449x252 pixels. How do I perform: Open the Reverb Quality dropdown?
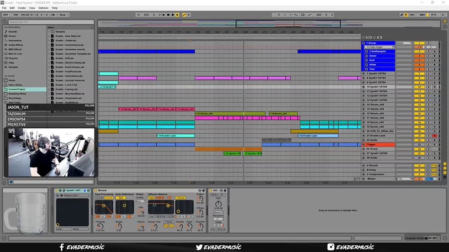(x=141, y=201)
